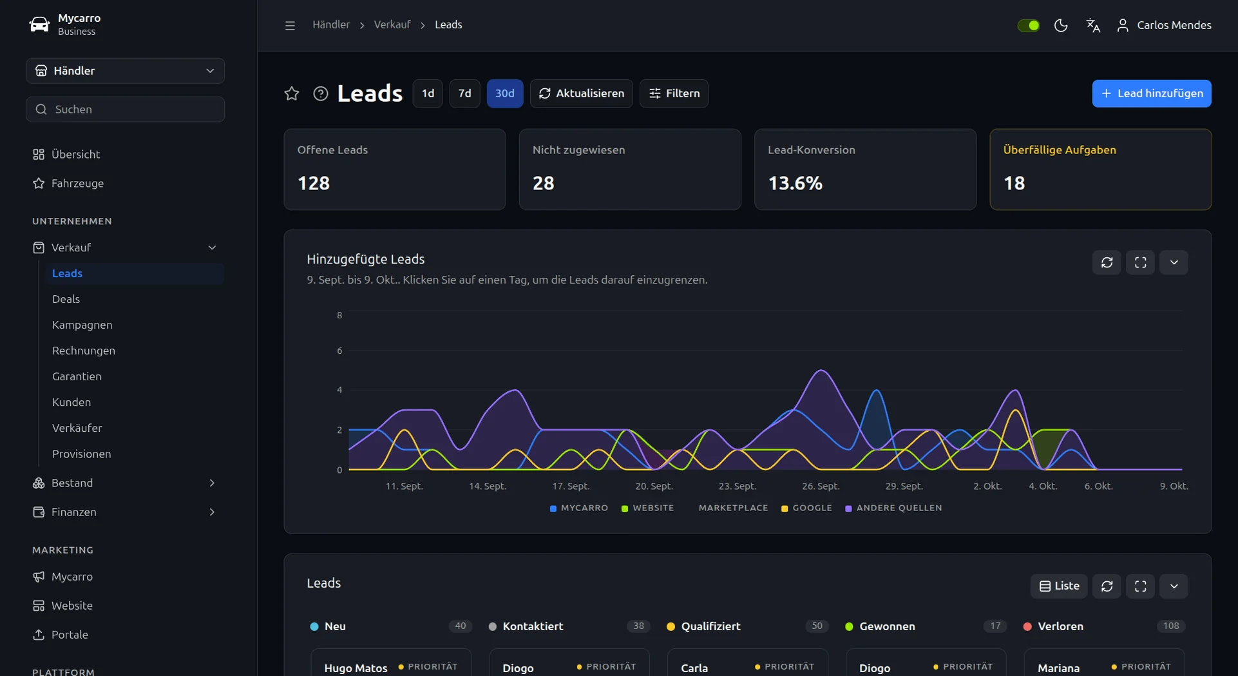Open the Offene Leads stat card
Image resolution: width=1238 pixels, height=676 pixels.
[395, 169]
